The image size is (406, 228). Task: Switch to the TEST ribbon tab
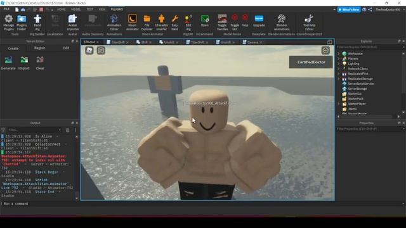89,9
